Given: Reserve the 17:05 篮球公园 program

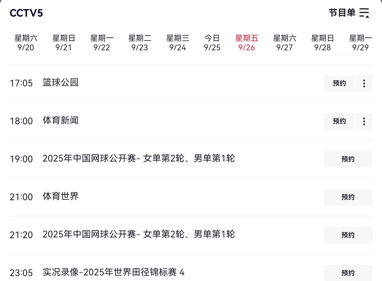Looking at the screenshot, I should [339, 83].
